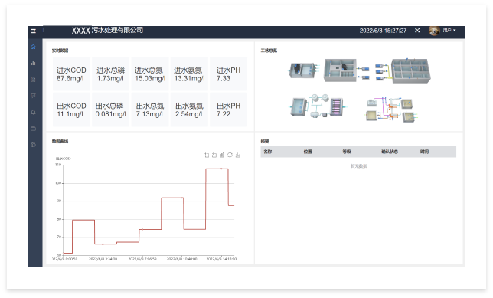The height and width of the screenshot is (298, 493).
Task: Click the chart restore refresh icon
Action: tap(230, 155)
